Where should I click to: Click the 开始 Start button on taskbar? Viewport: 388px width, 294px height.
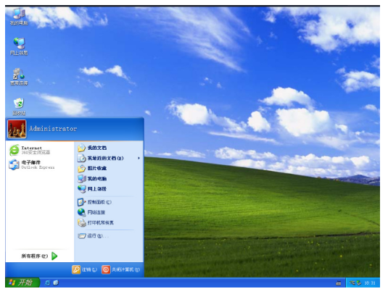(22, 282)
